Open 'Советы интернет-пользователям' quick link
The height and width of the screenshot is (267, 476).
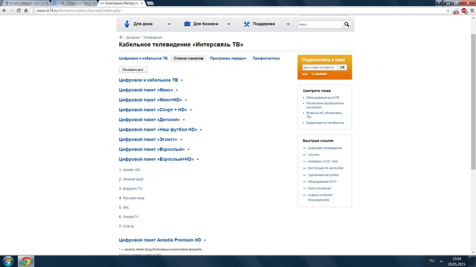[321, 197]
